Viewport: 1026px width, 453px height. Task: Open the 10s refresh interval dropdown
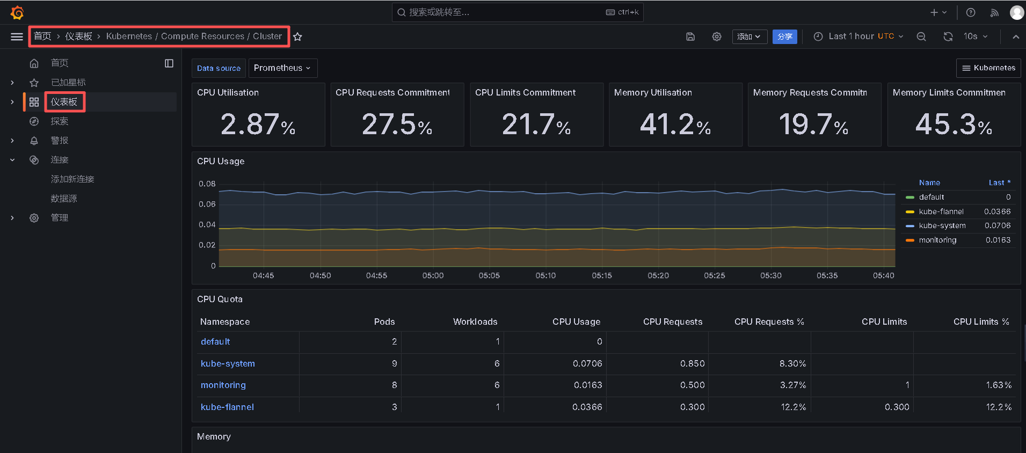(x=976, y=36)
